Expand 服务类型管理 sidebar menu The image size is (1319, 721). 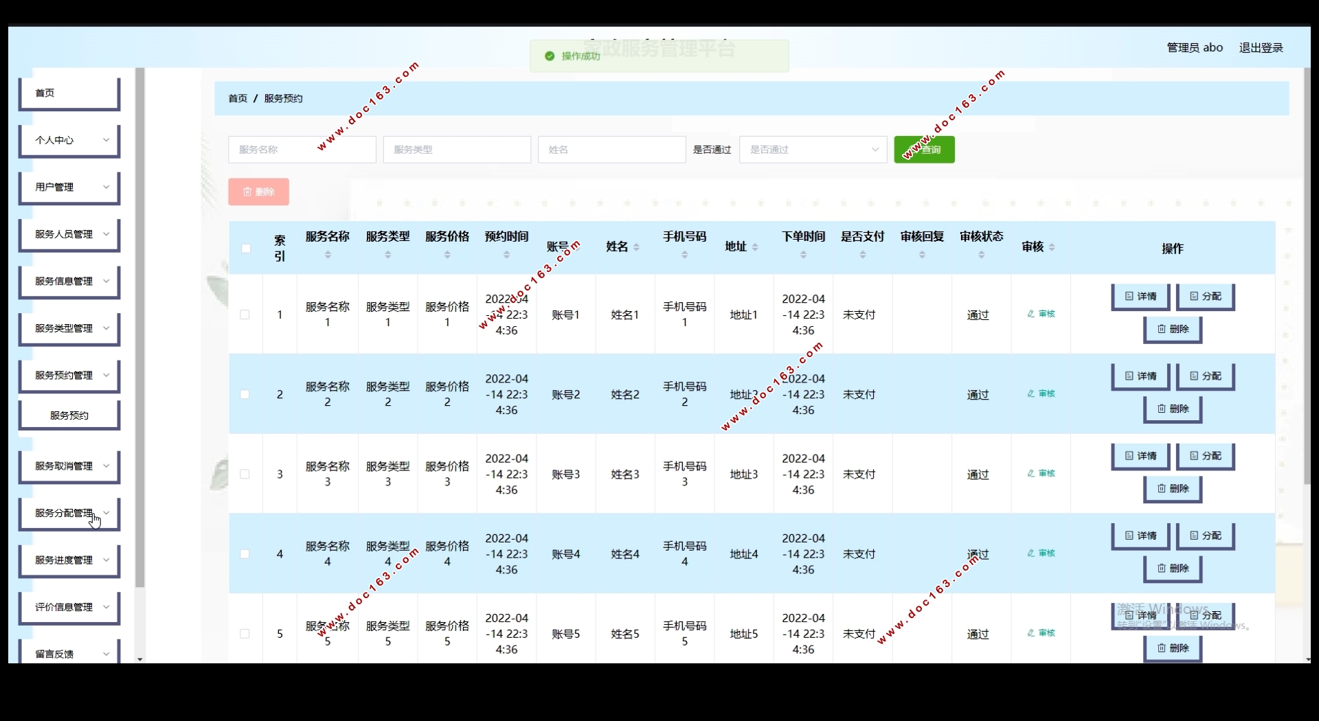[69, 328]
